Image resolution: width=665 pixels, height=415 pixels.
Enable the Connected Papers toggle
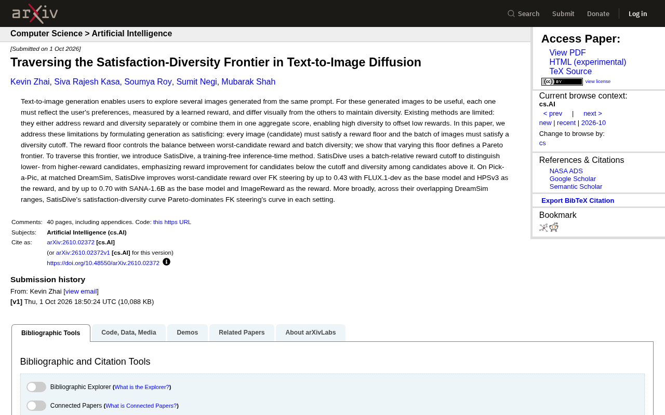(x=36, y=406)
